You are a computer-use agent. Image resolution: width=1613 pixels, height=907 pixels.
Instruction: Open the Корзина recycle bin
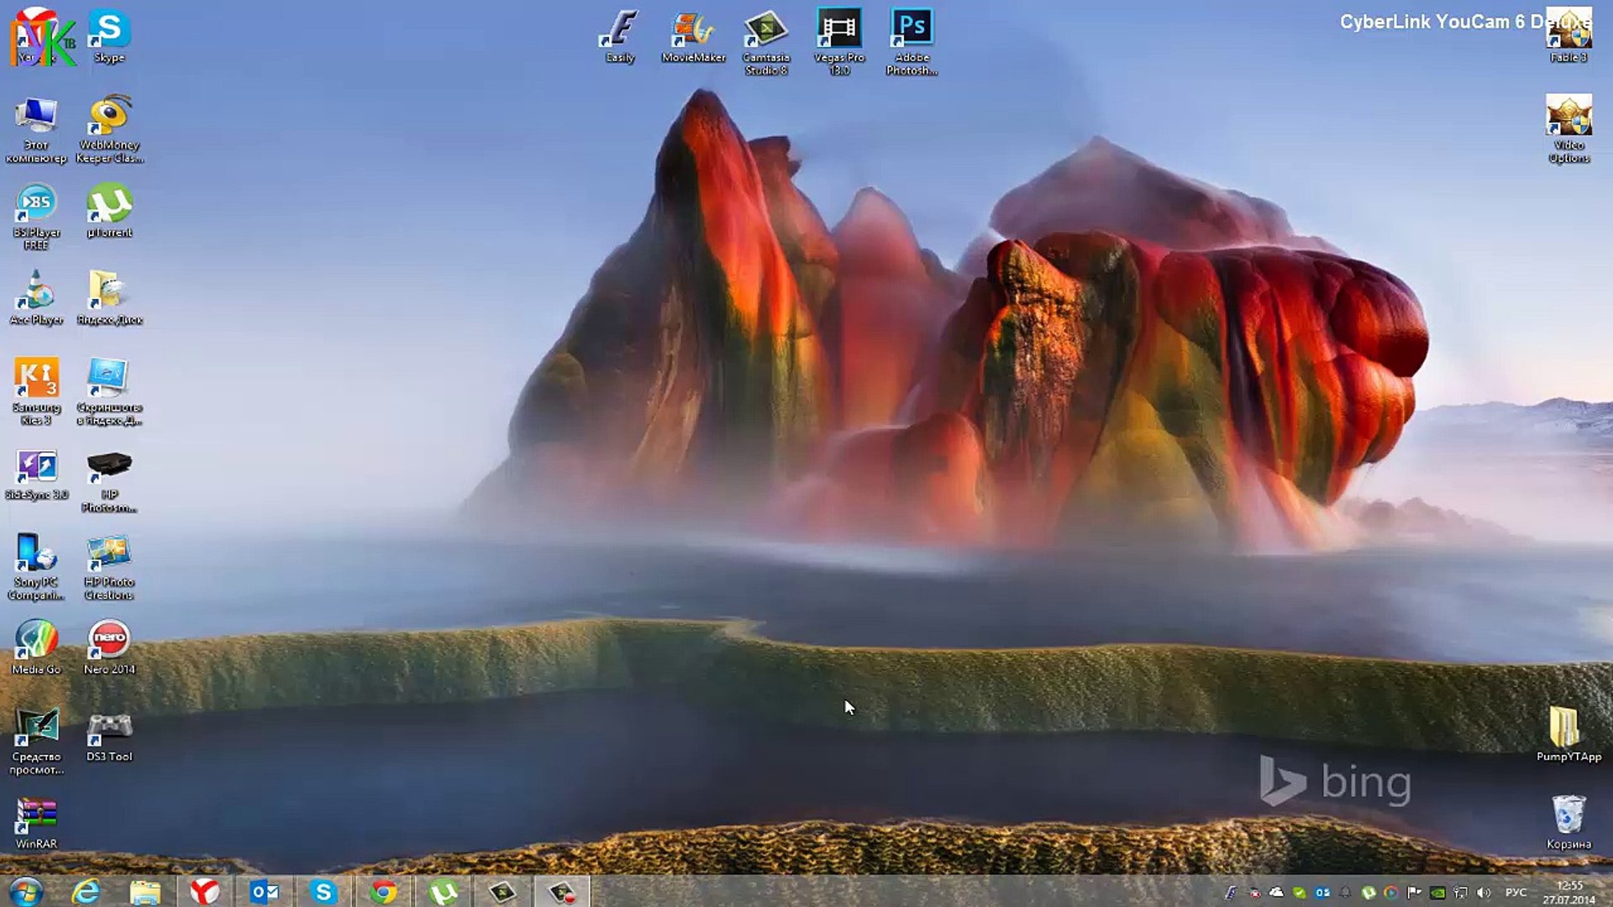pos(1568,823)
